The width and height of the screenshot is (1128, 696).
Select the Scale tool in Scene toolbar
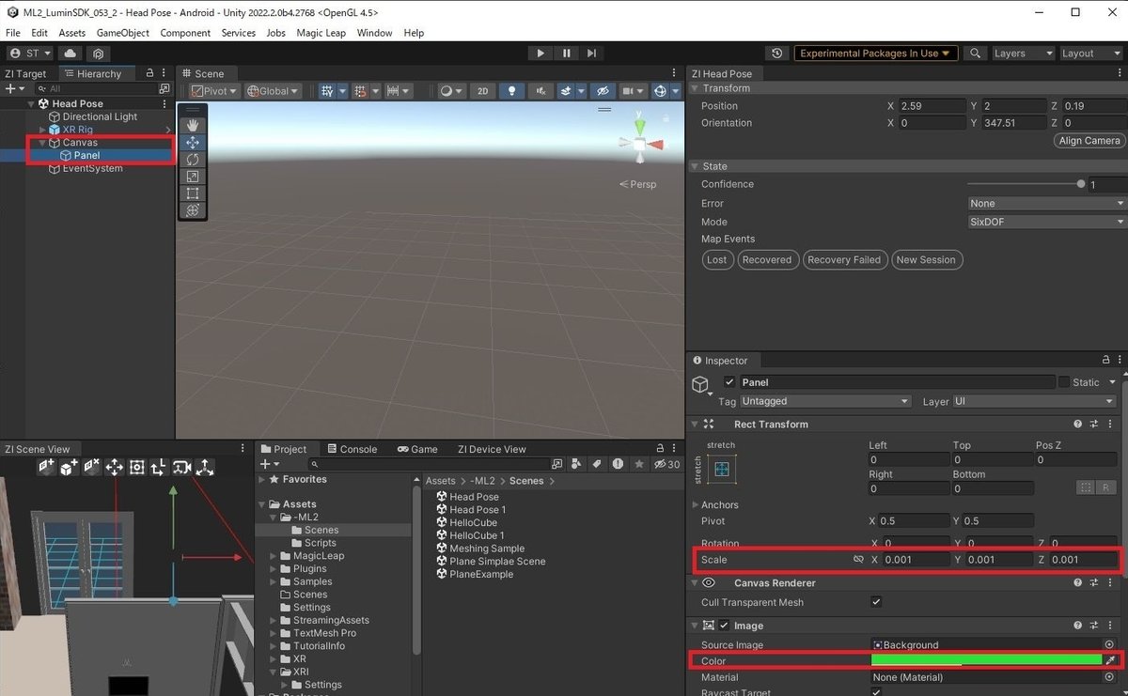193,177
